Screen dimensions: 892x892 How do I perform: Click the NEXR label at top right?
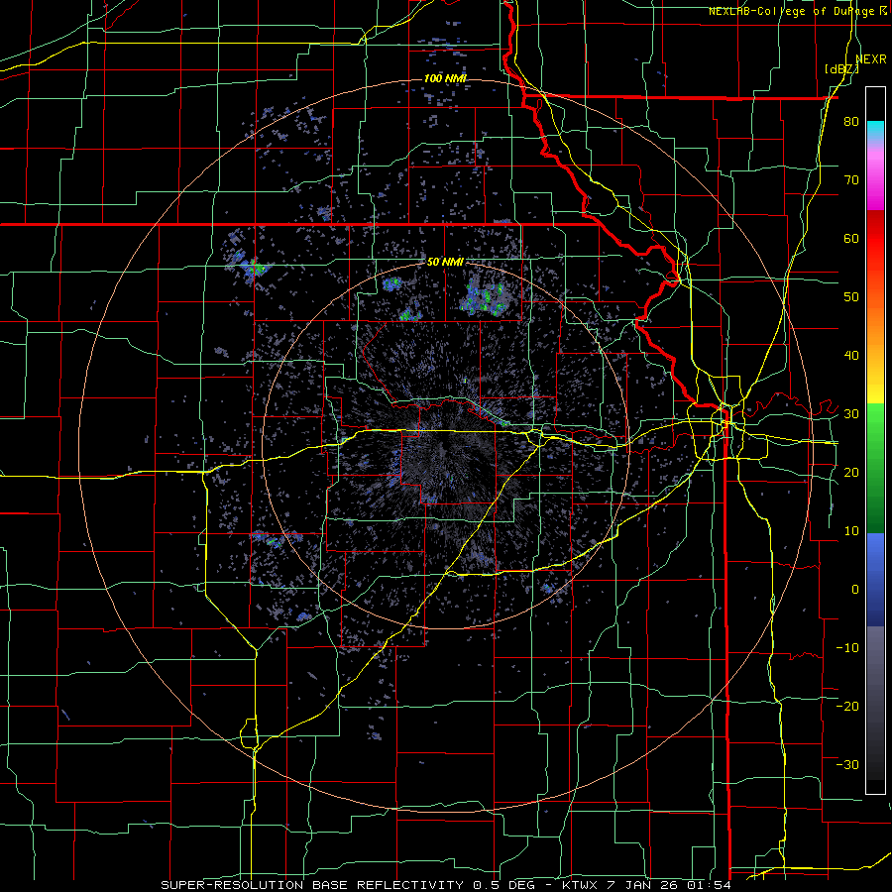point(871,58)
